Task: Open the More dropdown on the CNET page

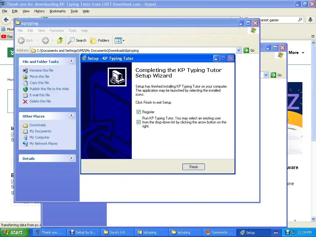Action: pos(296,52)
